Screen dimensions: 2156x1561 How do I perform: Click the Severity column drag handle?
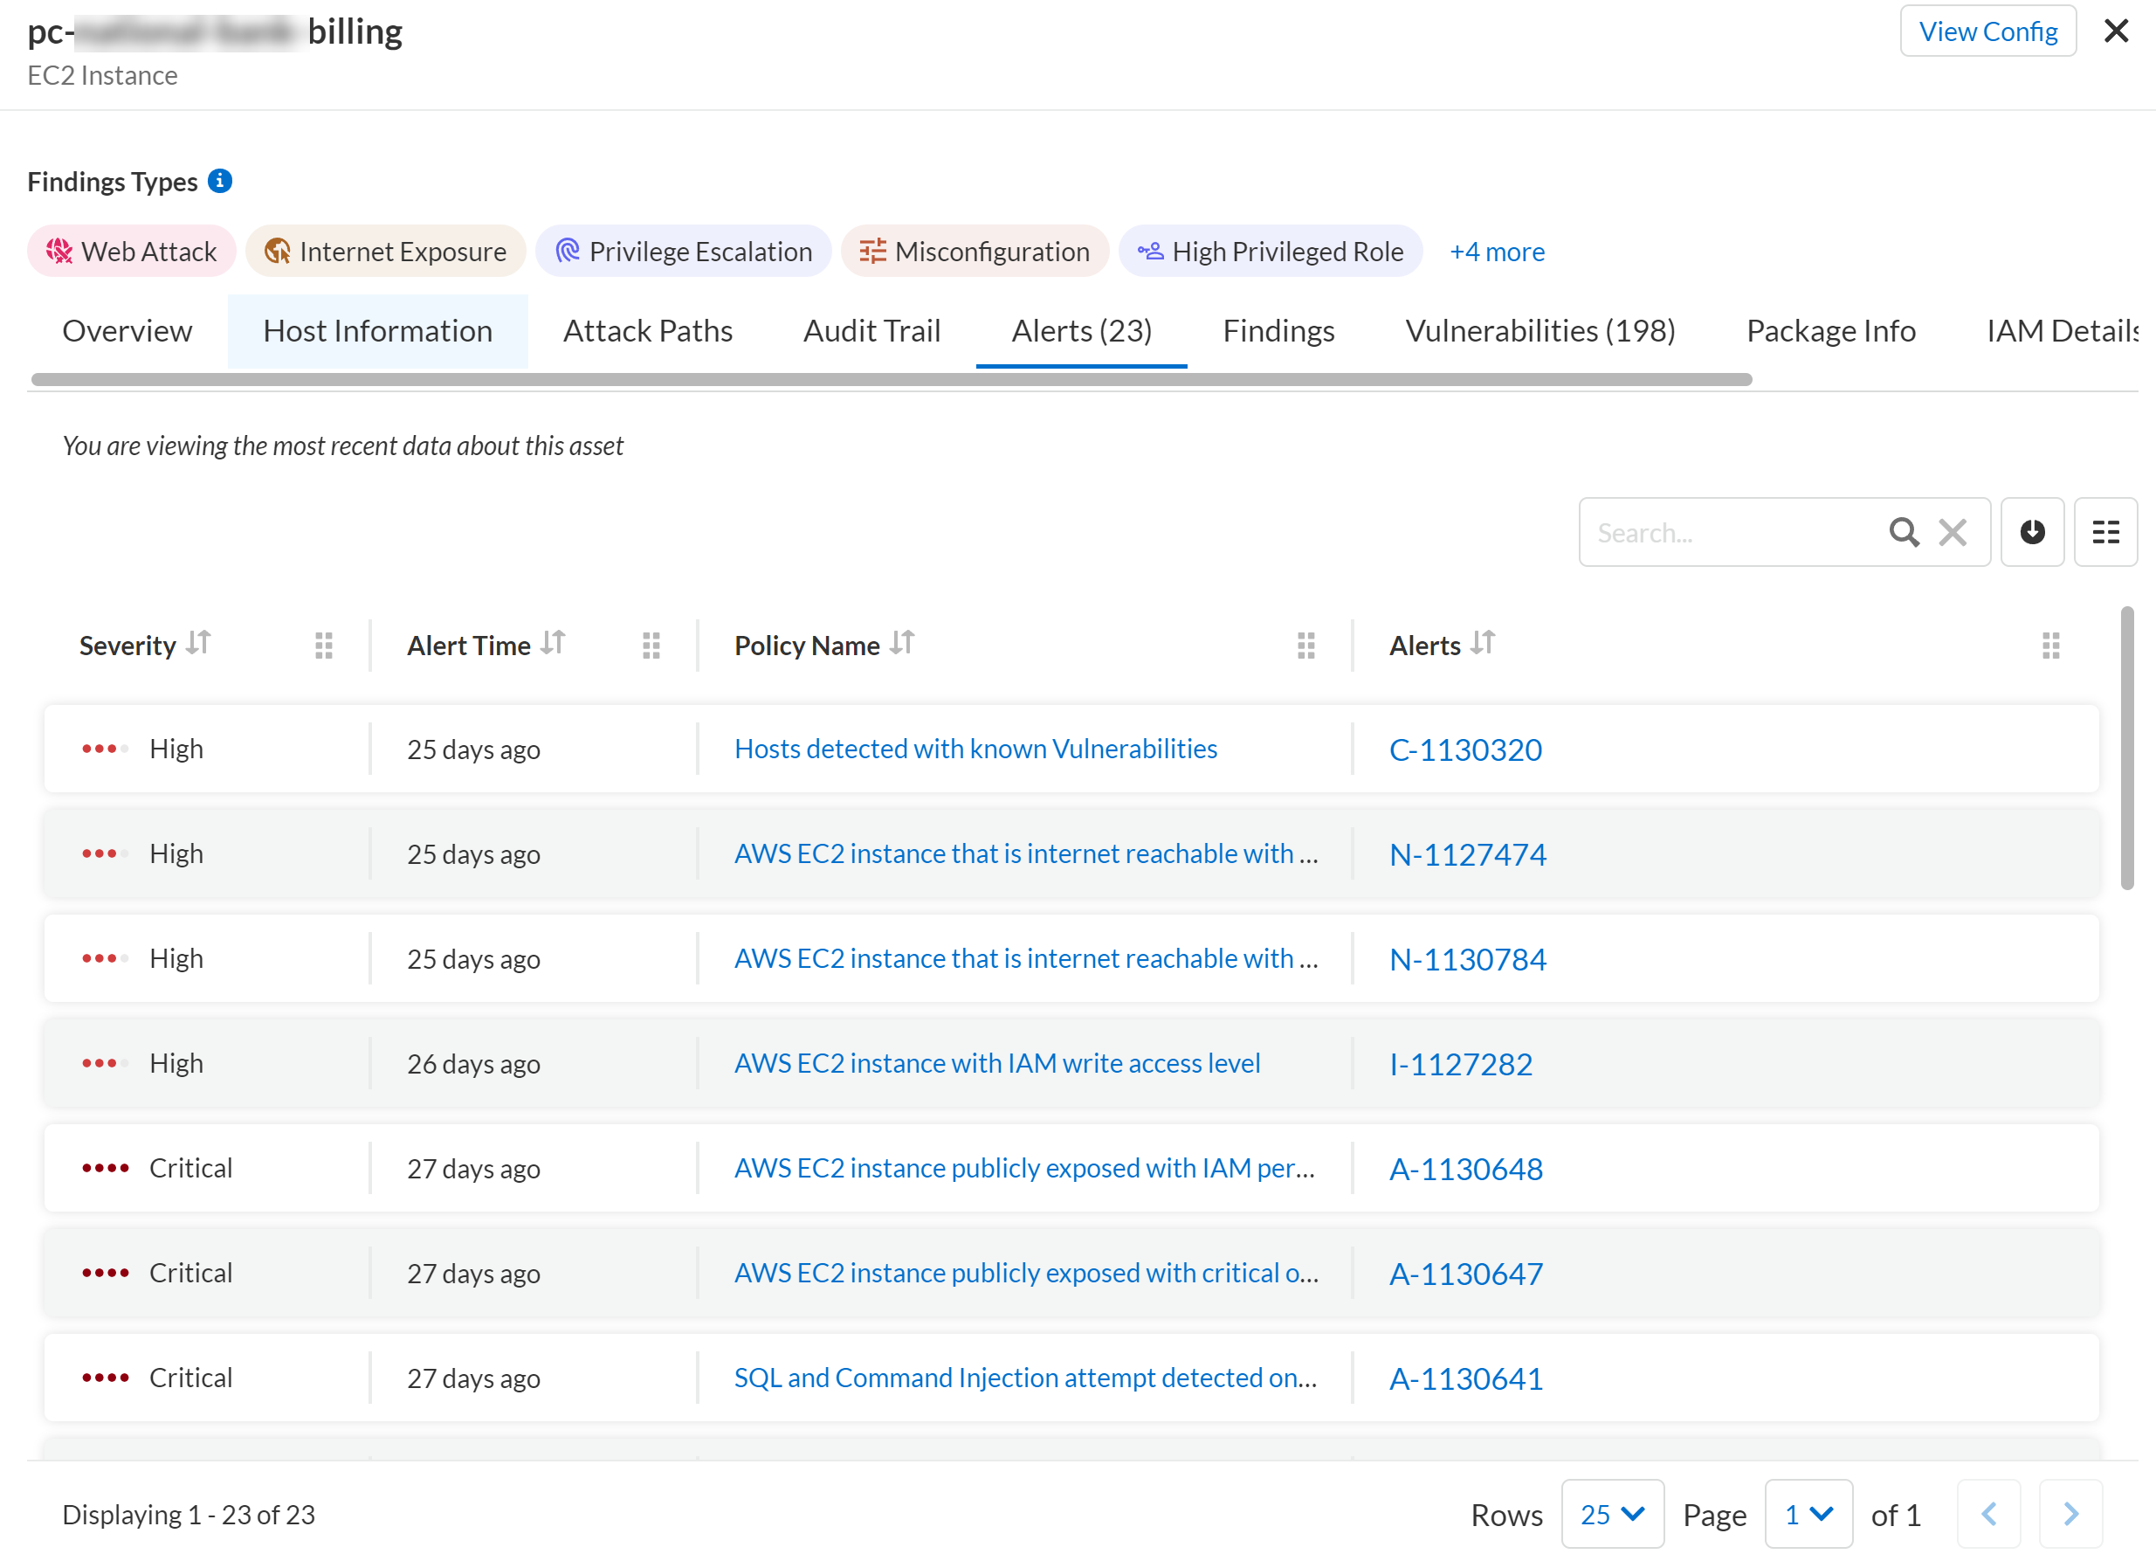tap(324, 646)
